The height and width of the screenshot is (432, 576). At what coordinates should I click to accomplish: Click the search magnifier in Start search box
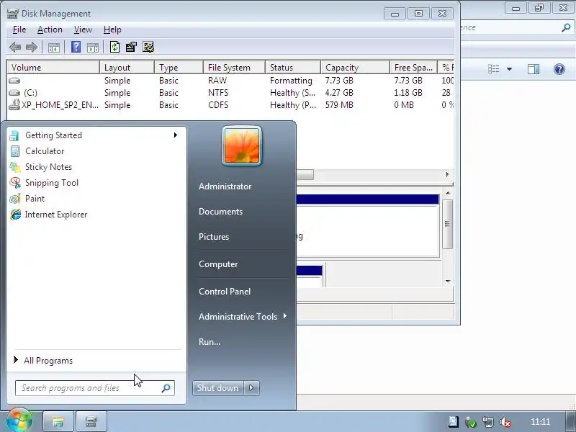[x=166, y=388]
